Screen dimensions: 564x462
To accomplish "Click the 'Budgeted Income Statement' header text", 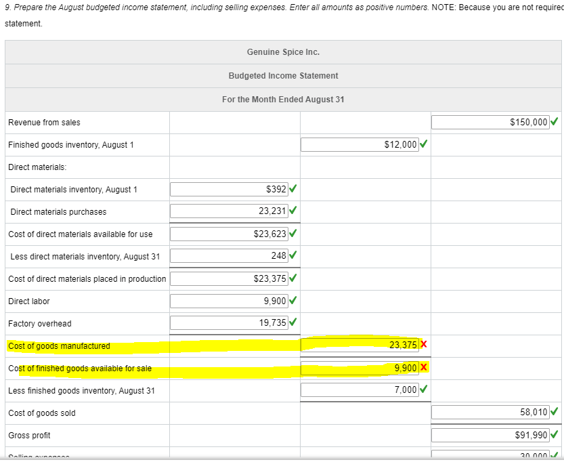I will coord(283,76).
